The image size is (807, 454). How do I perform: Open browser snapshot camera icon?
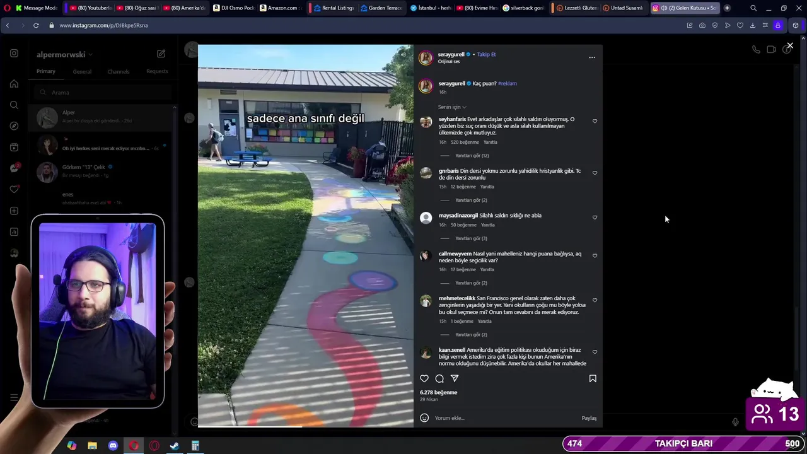pyautogui.click(x=702, y=25)
